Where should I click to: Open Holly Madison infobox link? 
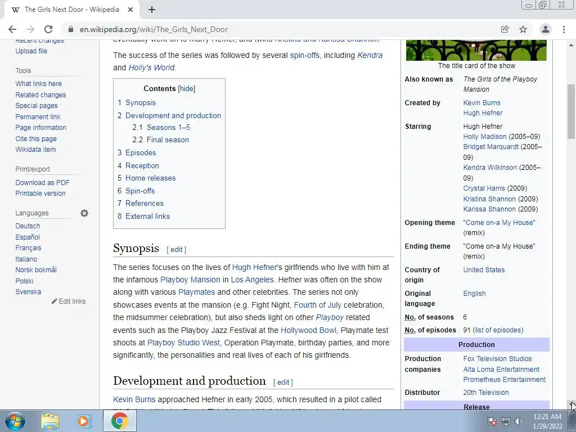(484, 137)
